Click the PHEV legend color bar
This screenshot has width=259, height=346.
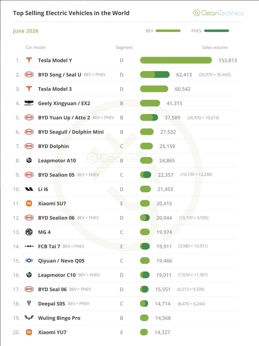[217, 31]
